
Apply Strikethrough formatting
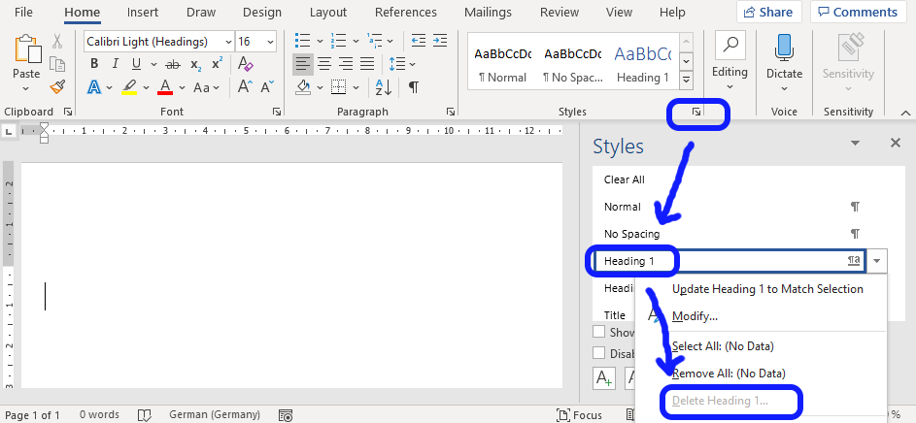pyautogui.click(x=173, y=64)
